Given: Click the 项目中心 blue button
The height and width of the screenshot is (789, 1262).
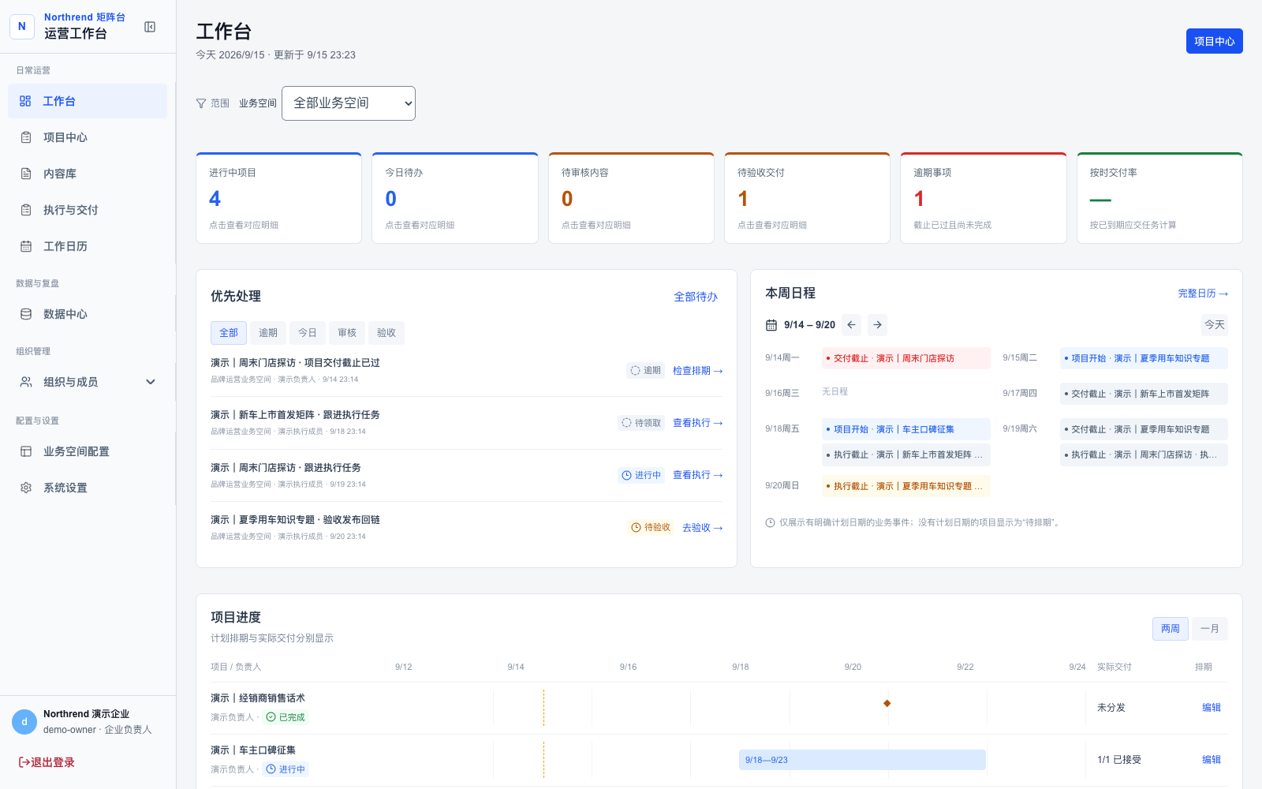Looking at the screenshot, I should pos(1215,41).
